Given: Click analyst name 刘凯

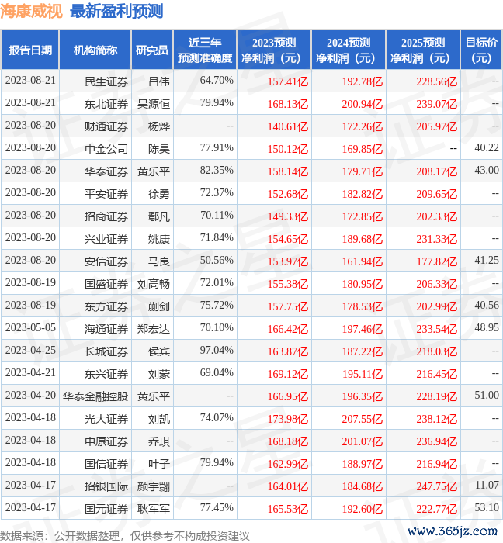Looking at the screenshot, I should [x=159, y=419].
